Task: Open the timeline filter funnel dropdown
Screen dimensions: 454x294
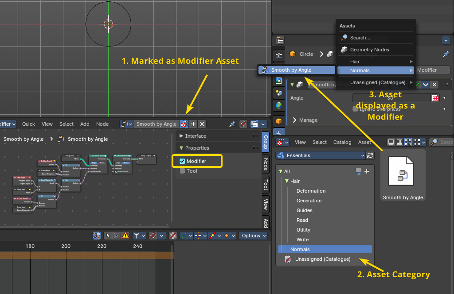Action: point(139,236)
